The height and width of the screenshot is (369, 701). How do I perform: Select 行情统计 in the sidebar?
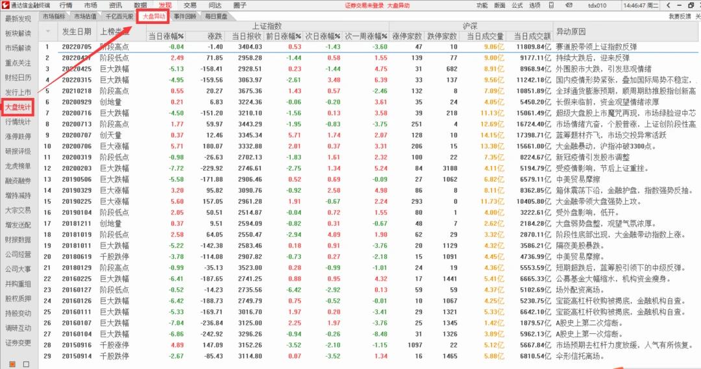(18, 122)
